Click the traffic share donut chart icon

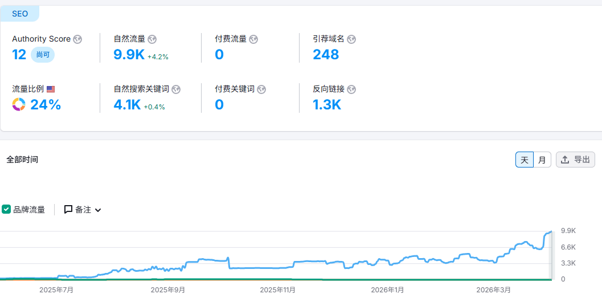19,105
